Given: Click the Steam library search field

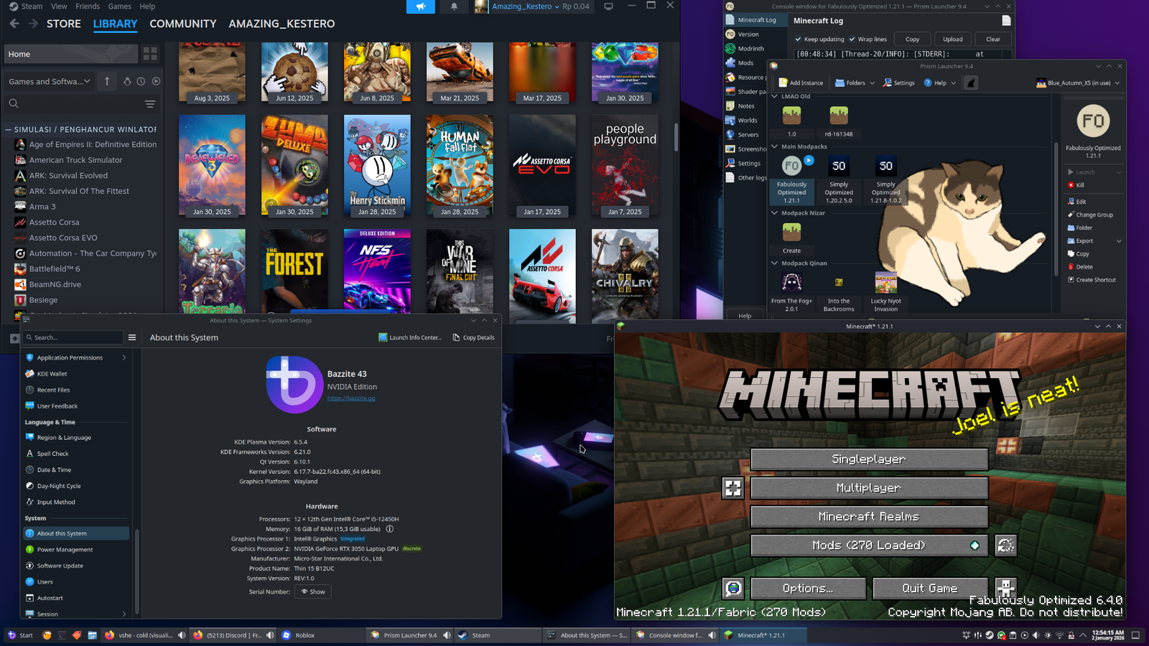Looking at the screenshot, I should tap(72, 103).
